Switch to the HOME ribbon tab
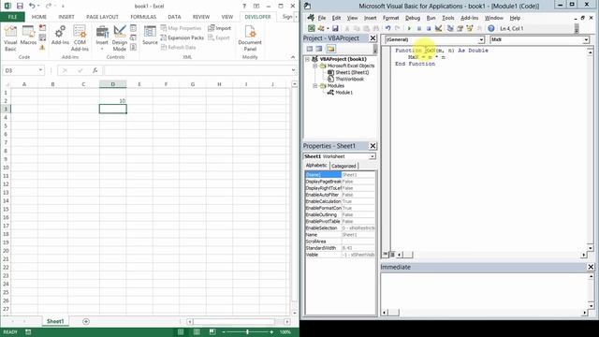 [x=39, y=17]
